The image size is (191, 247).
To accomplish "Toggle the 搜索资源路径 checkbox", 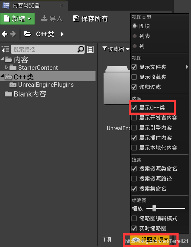I will coord(134,178).
